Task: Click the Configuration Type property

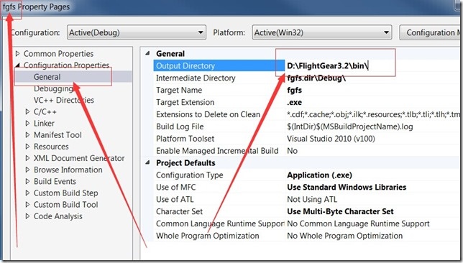Action: (x=190, y=175)
